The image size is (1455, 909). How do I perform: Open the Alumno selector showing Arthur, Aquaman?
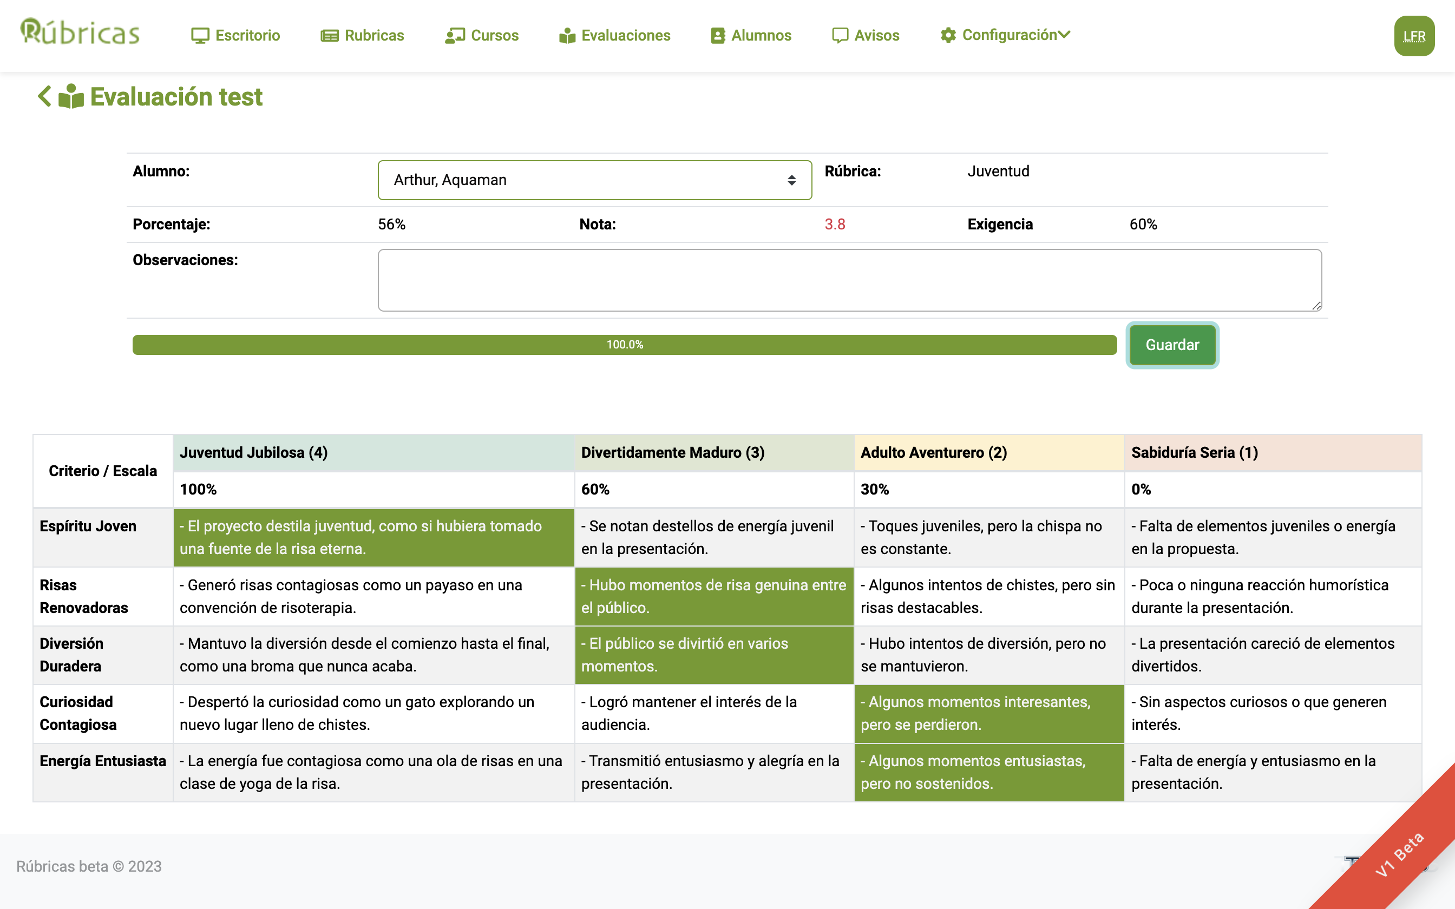(x=594, y=180)
